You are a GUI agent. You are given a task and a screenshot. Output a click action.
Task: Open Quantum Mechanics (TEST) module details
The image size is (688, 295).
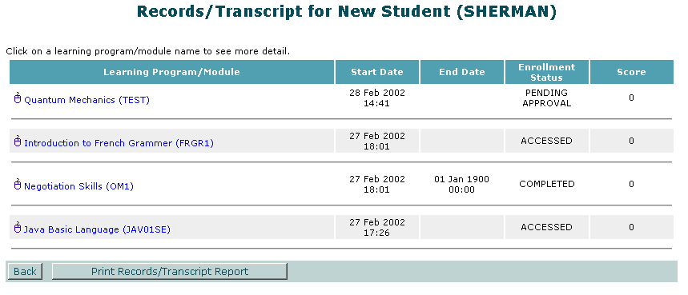point(87,100)
